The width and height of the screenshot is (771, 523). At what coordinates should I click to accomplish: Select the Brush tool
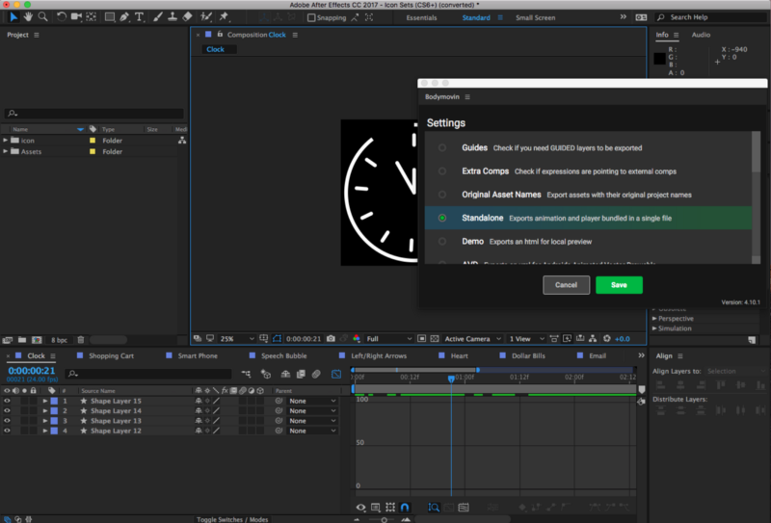(157, 17)
